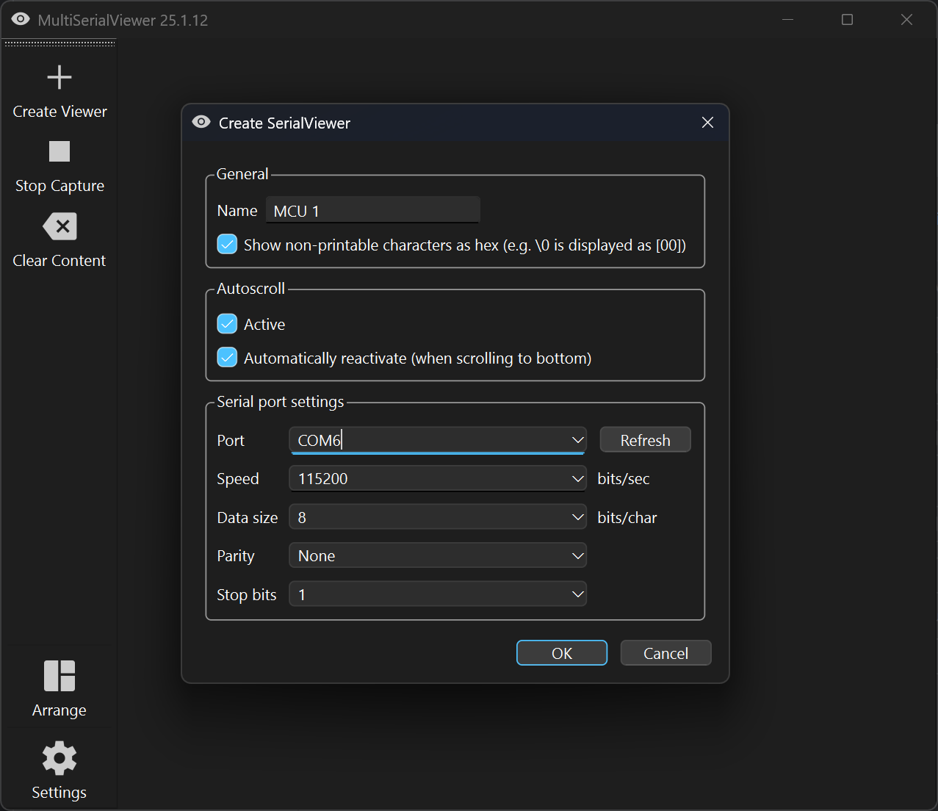Expand the Data size dropdown
The height and width of the screenshot is (811, 938).
pyautogui.click(x=438, y=517)
